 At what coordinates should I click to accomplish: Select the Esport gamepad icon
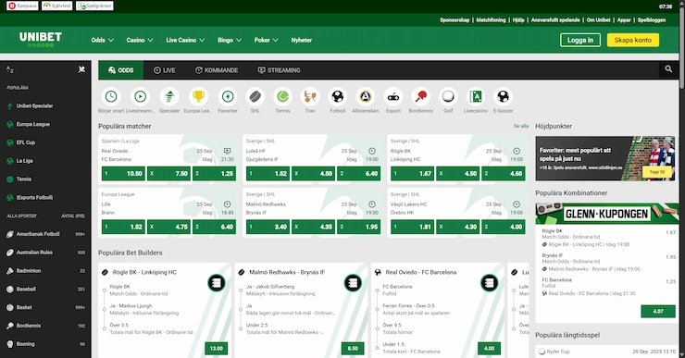pyautogui.click(x=393, y=96)
